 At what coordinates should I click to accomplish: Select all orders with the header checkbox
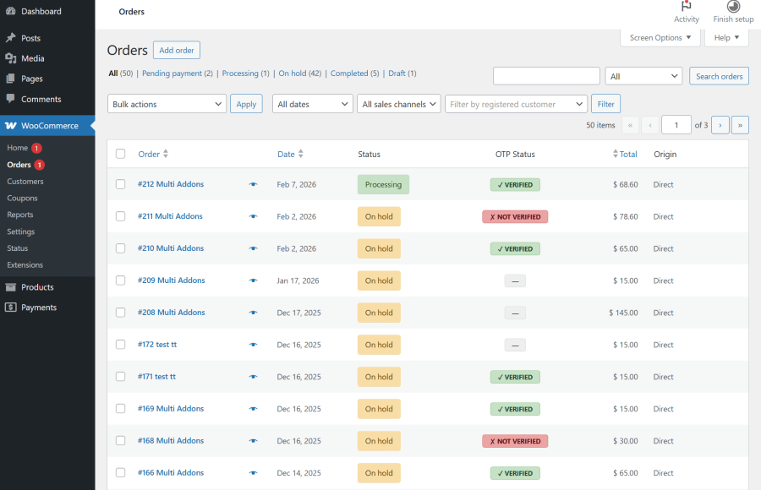[x=120, y=154]
